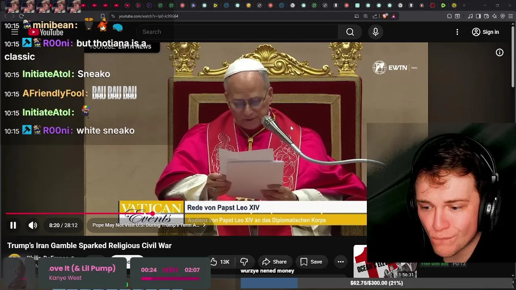Viewport: 516px width, 290px height.
Task: Click the install/cast screen icon in address bar
Action: (x=356, y=16)
